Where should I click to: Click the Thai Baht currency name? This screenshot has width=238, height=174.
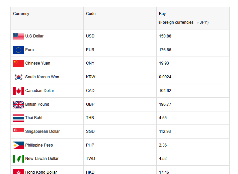(x=34, y=118)
